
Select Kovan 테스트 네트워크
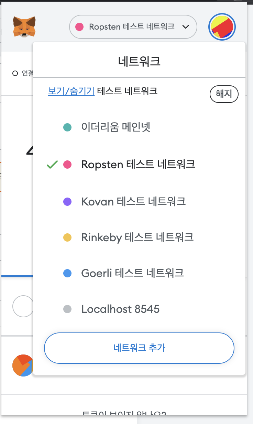(133, 202)
